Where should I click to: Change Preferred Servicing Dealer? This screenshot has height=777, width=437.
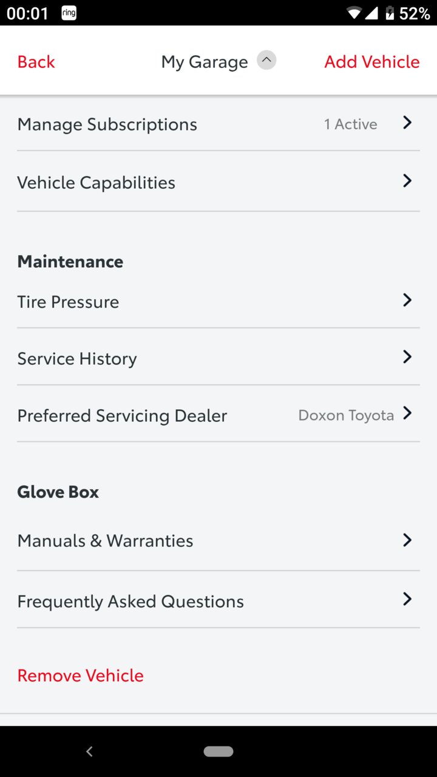(x=218, y=415)
